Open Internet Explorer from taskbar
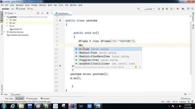 [13, 106]
